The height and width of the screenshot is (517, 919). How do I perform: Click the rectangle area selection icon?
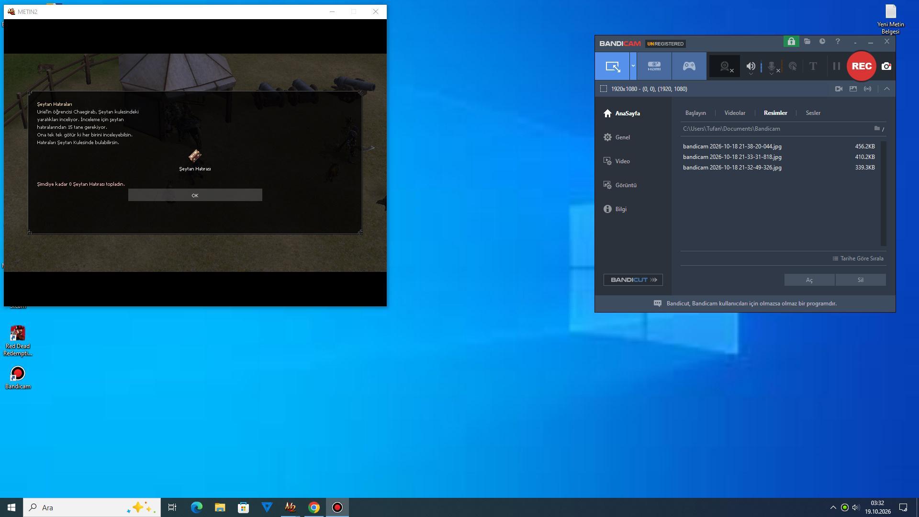604,89
